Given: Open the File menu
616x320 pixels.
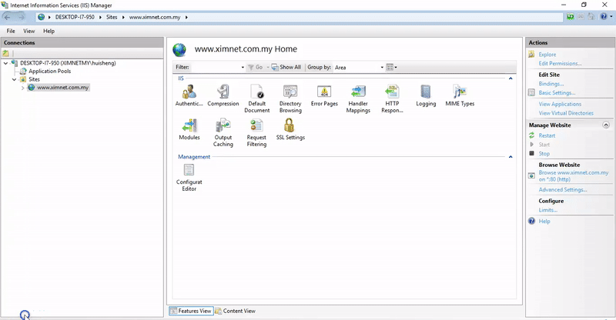Looking at the screenshot, I should tap(11, 31).
